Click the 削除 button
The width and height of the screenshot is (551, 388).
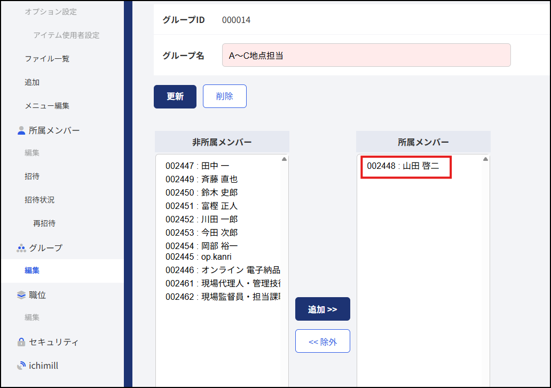(225, 96)
